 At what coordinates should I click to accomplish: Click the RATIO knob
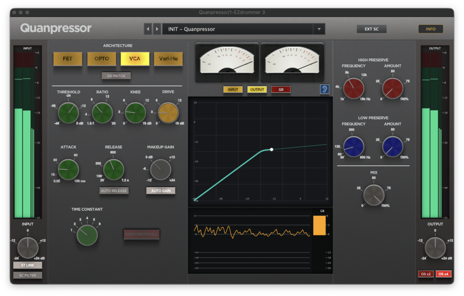point(102,113)
